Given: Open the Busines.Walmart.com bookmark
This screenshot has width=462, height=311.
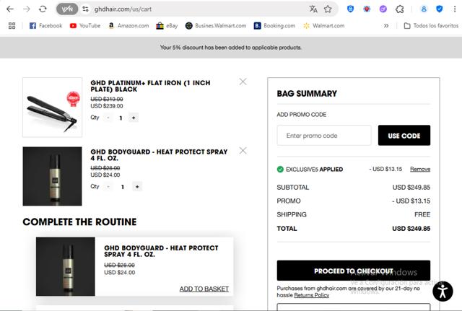Looking at the screenshot, I should [x=216, y=26].
